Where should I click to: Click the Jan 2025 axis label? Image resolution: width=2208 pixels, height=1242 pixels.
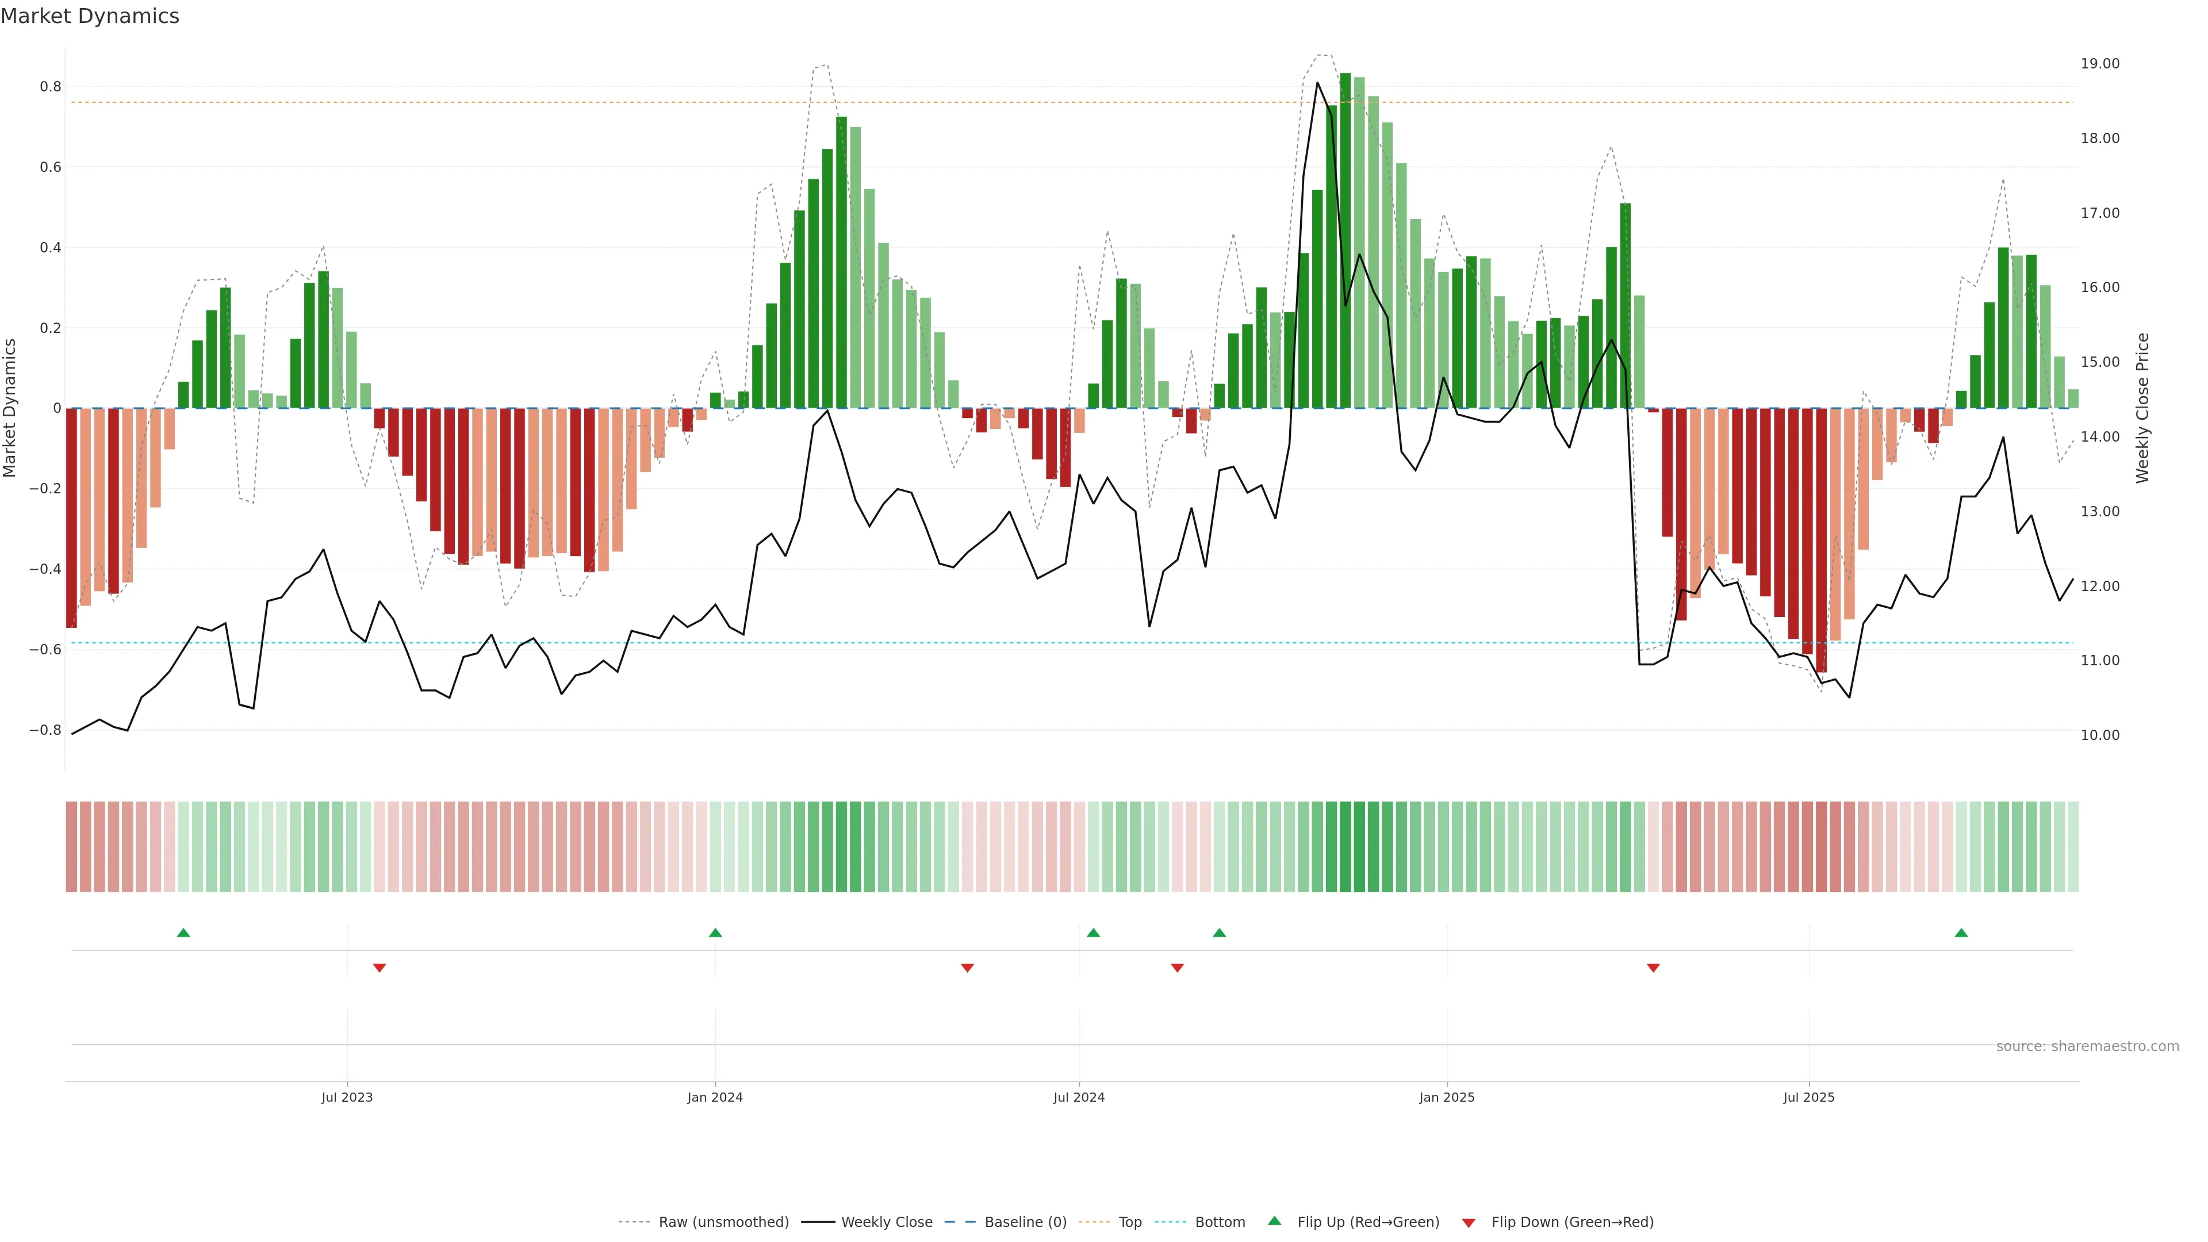(1447, 1097)
